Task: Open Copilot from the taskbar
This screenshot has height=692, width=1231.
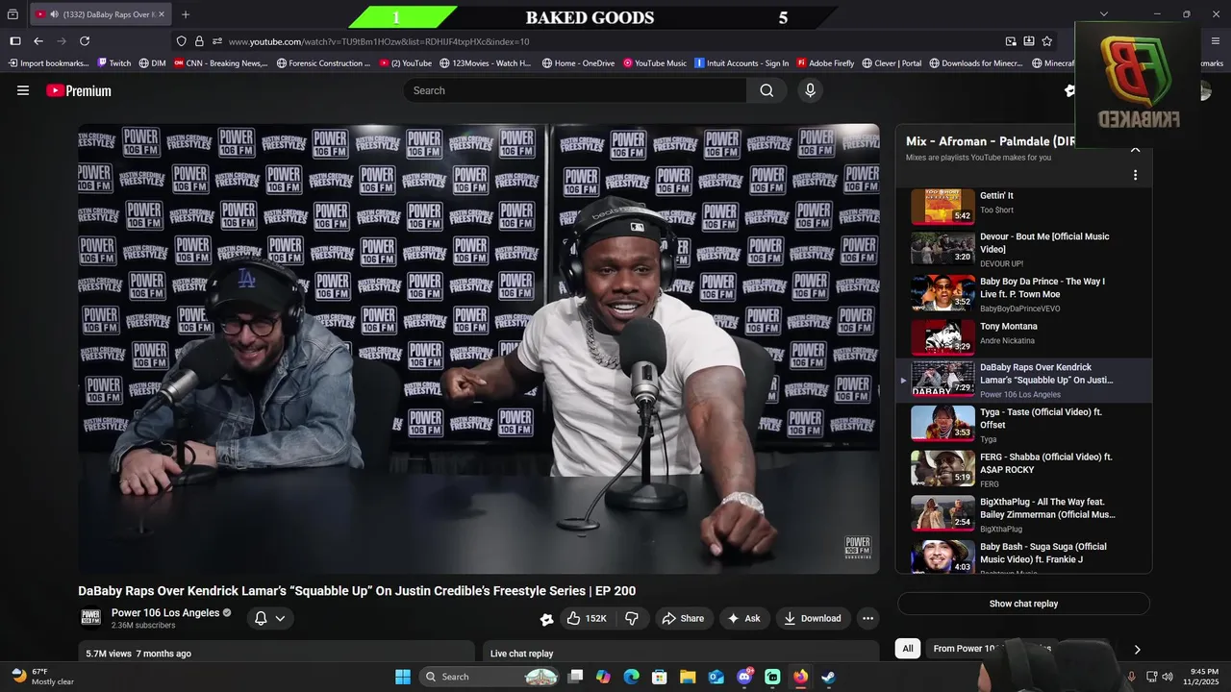Action: point(603,677)
